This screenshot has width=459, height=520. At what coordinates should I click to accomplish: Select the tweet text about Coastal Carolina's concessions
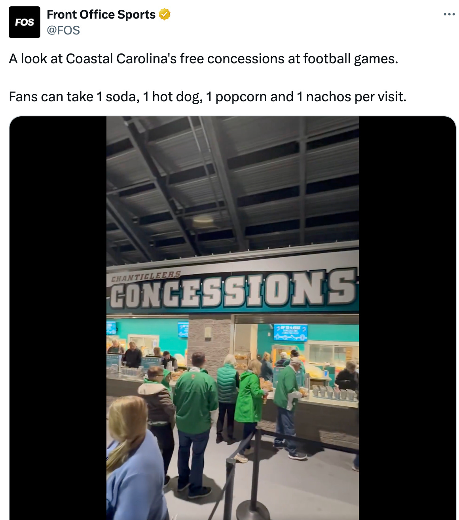203,59
